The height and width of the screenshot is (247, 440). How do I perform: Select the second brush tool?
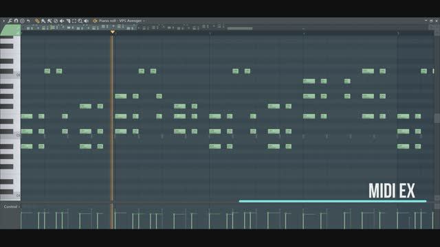click(x=49, y=21)
